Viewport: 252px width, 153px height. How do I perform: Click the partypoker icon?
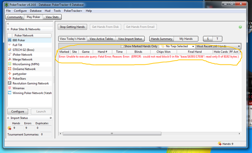pyautogui.click(x=10, y=73)
